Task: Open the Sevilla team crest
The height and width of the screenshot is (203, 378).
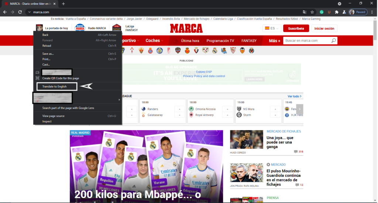Action: coord(233,51)
